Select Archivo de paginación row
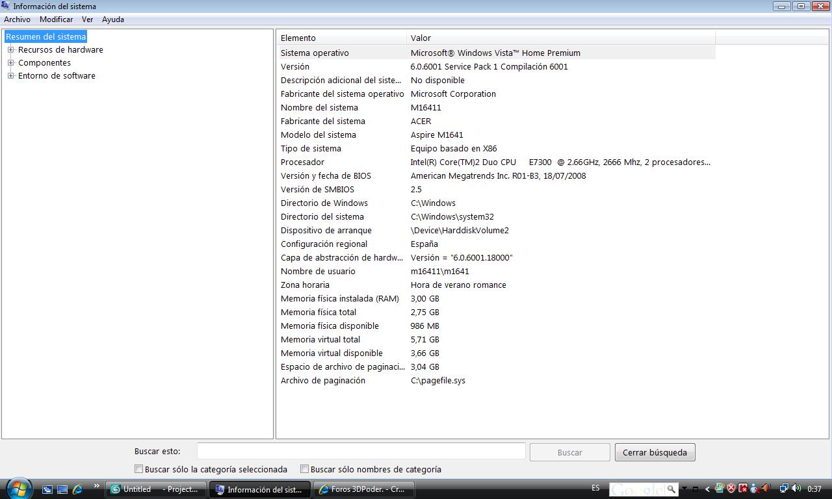The height and width of the screenshot is (499, 832). [497, 380]
